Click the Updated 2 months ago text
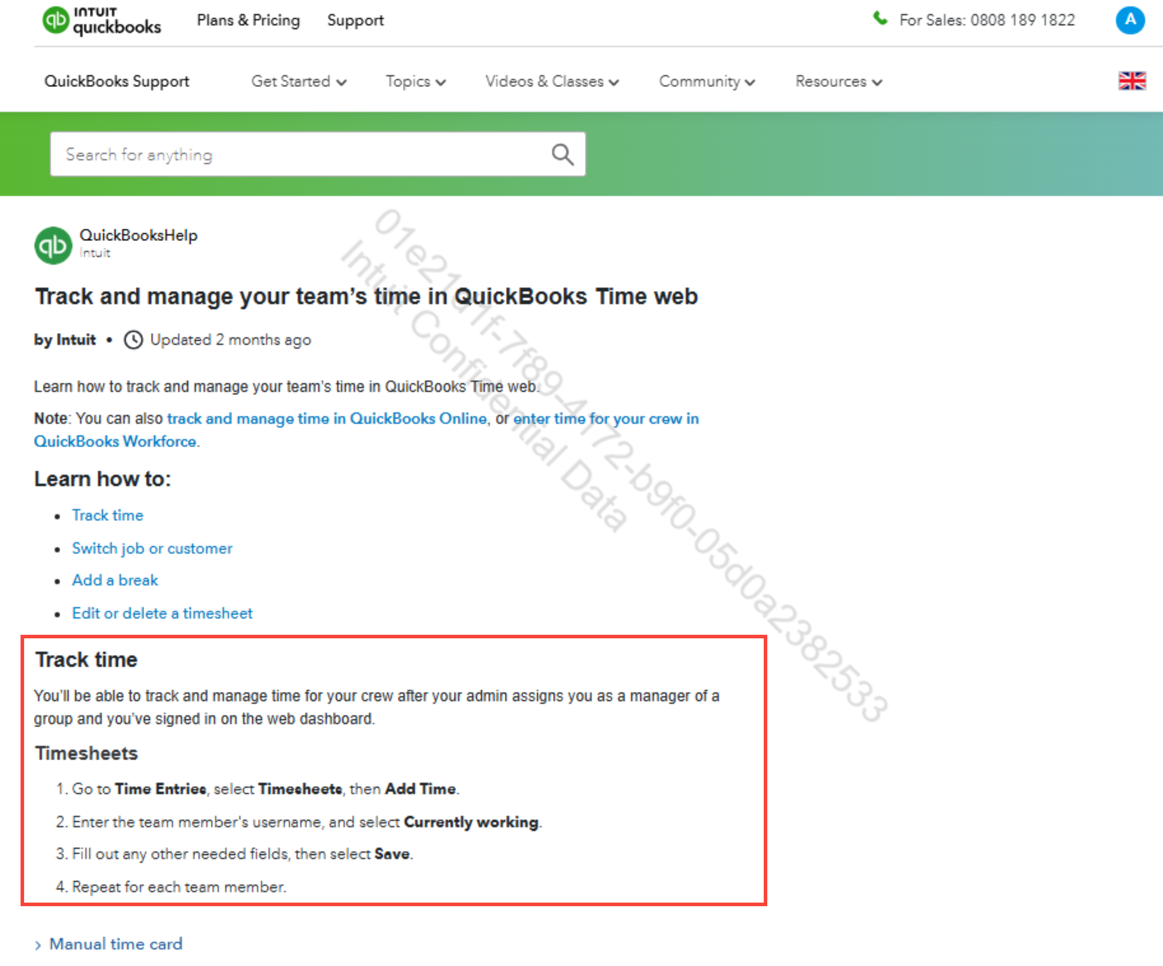The height and width of the screenshot is (966, 1163). coord(230,340)
